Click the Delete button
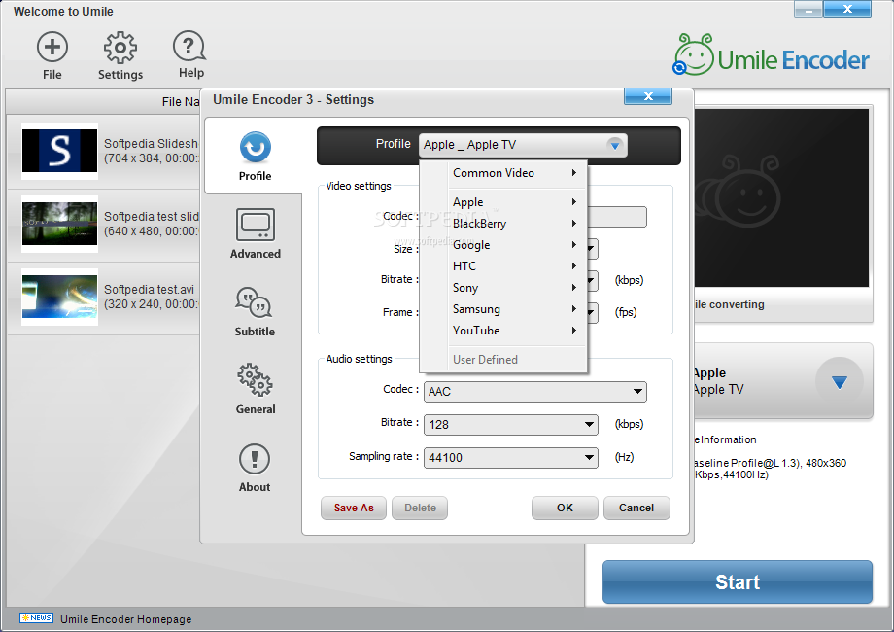Image resolution: width=894 pixels, height=632 pixels. pos(420,508)
